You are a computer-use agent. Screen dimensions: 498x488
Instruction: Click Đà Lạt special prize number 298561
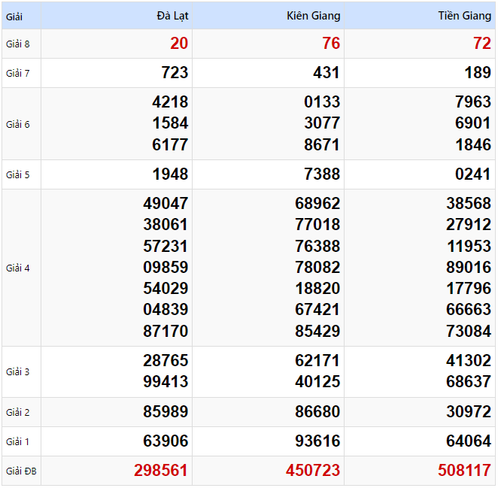161,471
